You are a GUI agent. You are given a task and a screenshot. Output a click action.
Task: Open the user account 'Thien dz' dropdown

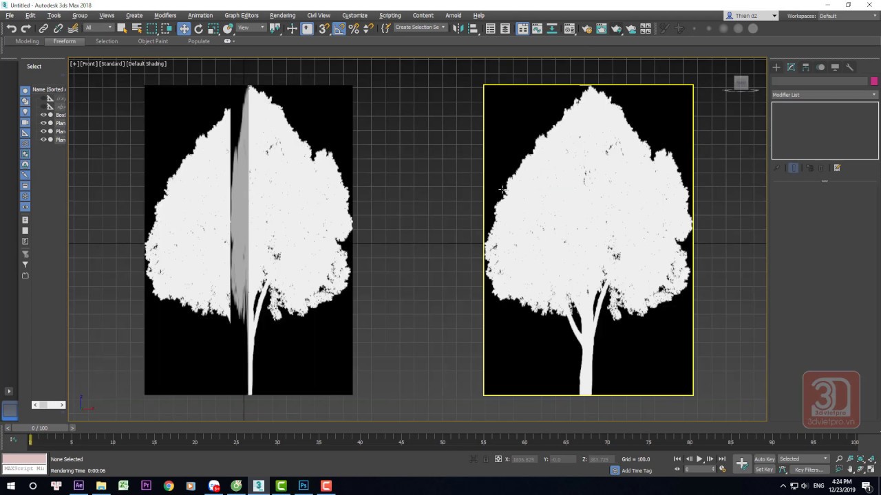[x=752, y=16]
